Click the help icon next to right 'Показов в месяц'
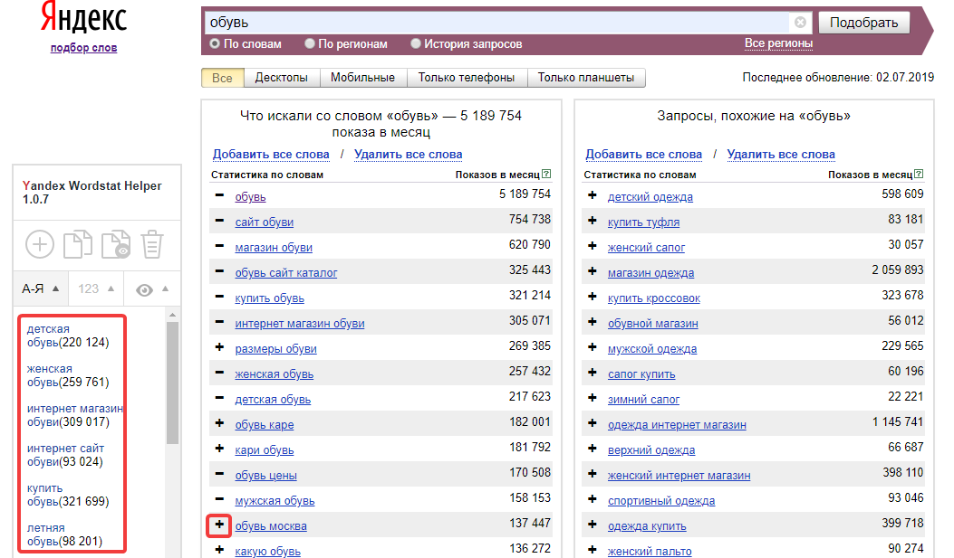This screenshot has height=558, width=954. (x=919, y=175)
